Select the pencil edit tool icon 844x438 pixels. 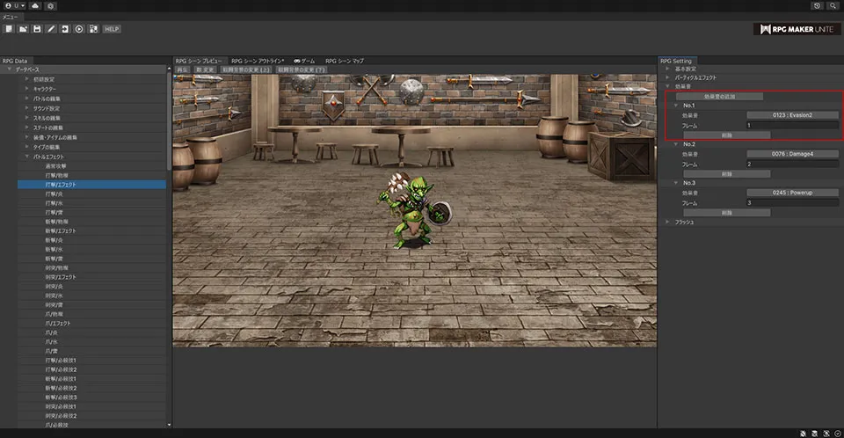(x=51, y=29)
